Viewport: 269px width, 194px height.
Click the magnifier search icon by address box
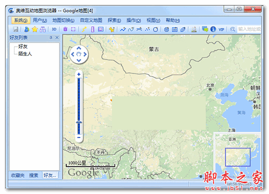pyautogui.click(x=233, y=29)
